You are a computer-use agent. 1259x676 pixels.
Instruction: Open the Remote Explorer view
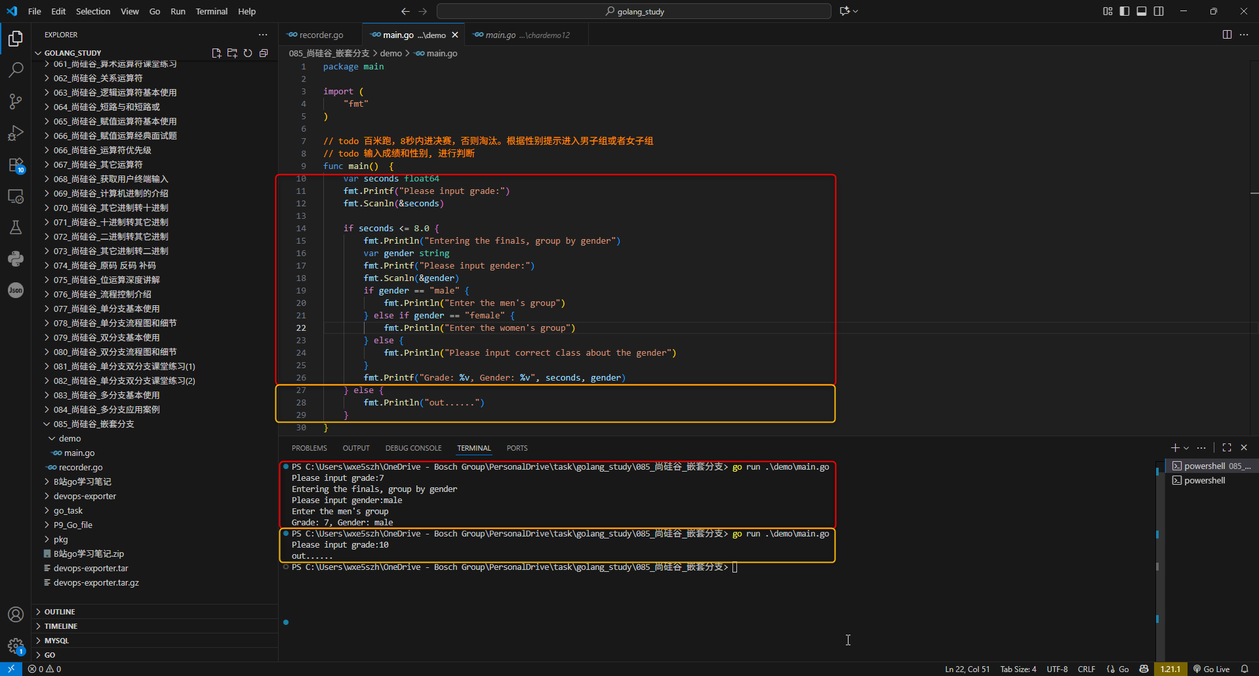click(16, 196)
